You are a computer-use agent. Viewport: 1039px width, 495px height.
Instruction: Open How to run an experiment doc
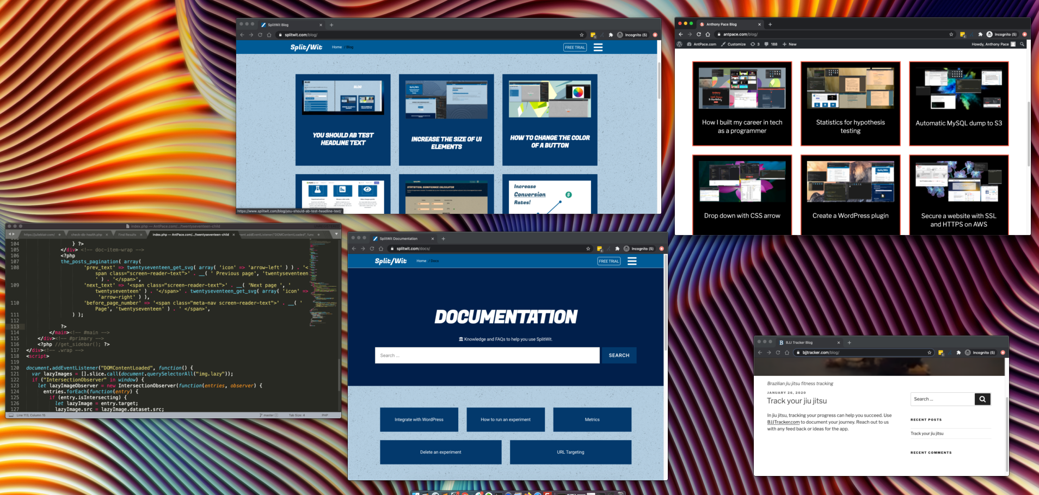coord(506,419)
